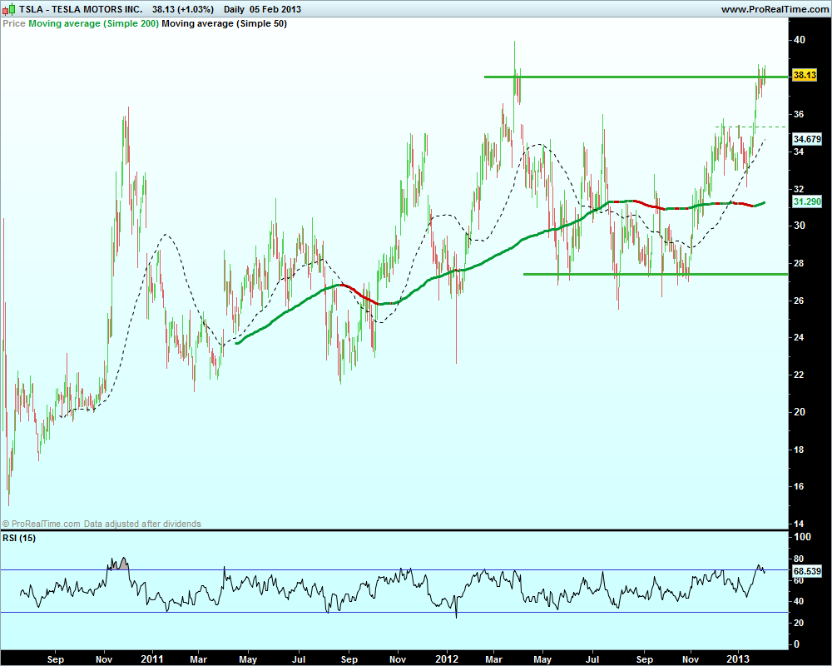Click the green 31.290 value tag
The height and width of the screenshot is (666, 832).
806,201
